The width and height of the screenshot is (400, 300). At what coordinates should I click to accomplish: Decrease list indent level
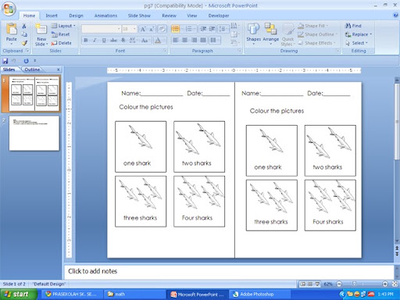pos(203,29)
